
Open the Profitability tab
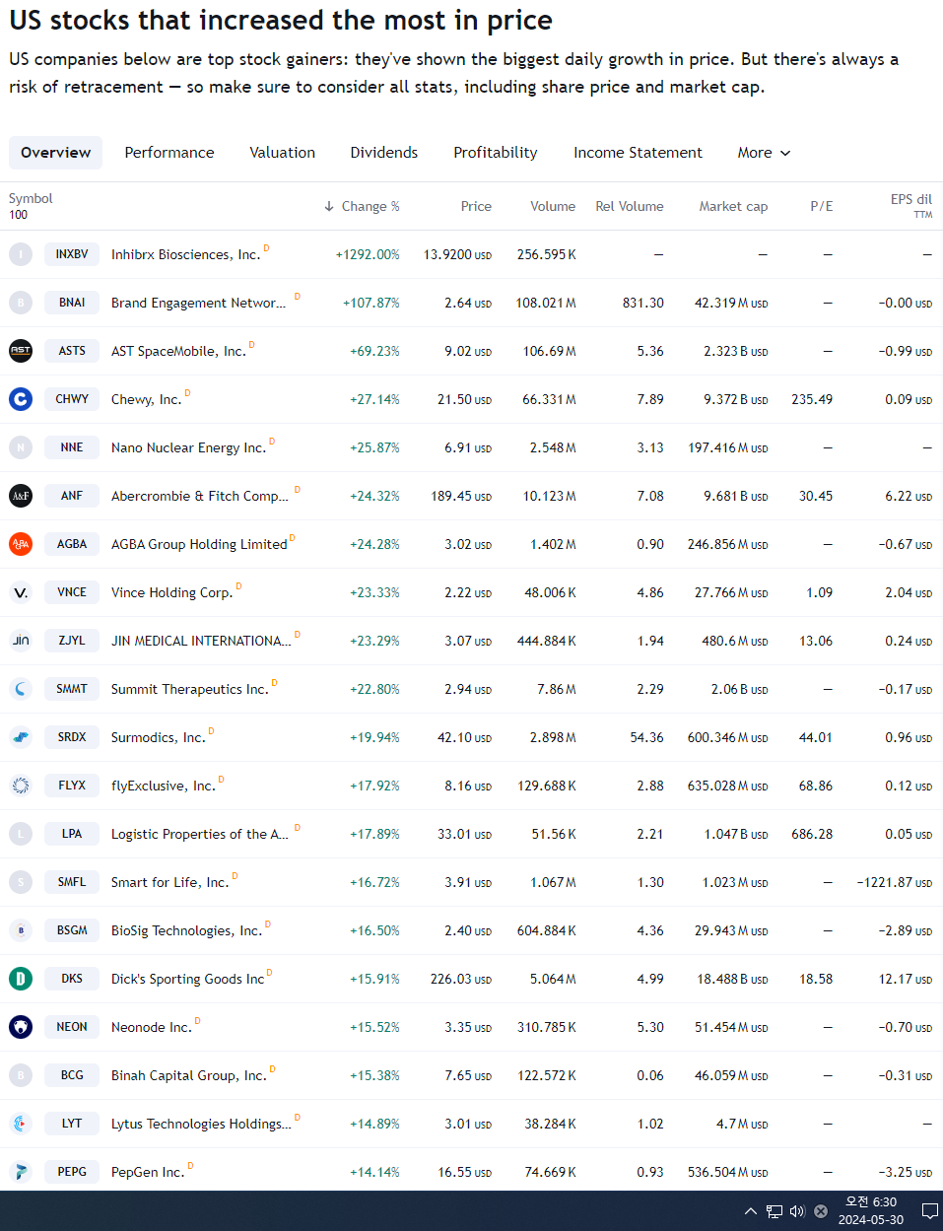pyautogui.click(x=496, y=153)
